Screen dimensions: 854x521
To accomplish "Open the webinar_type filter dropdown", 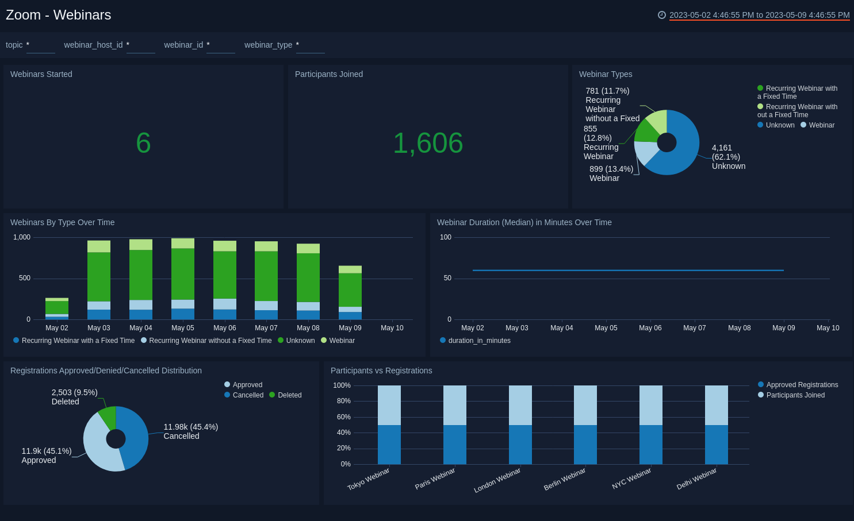I will [310, 45].
